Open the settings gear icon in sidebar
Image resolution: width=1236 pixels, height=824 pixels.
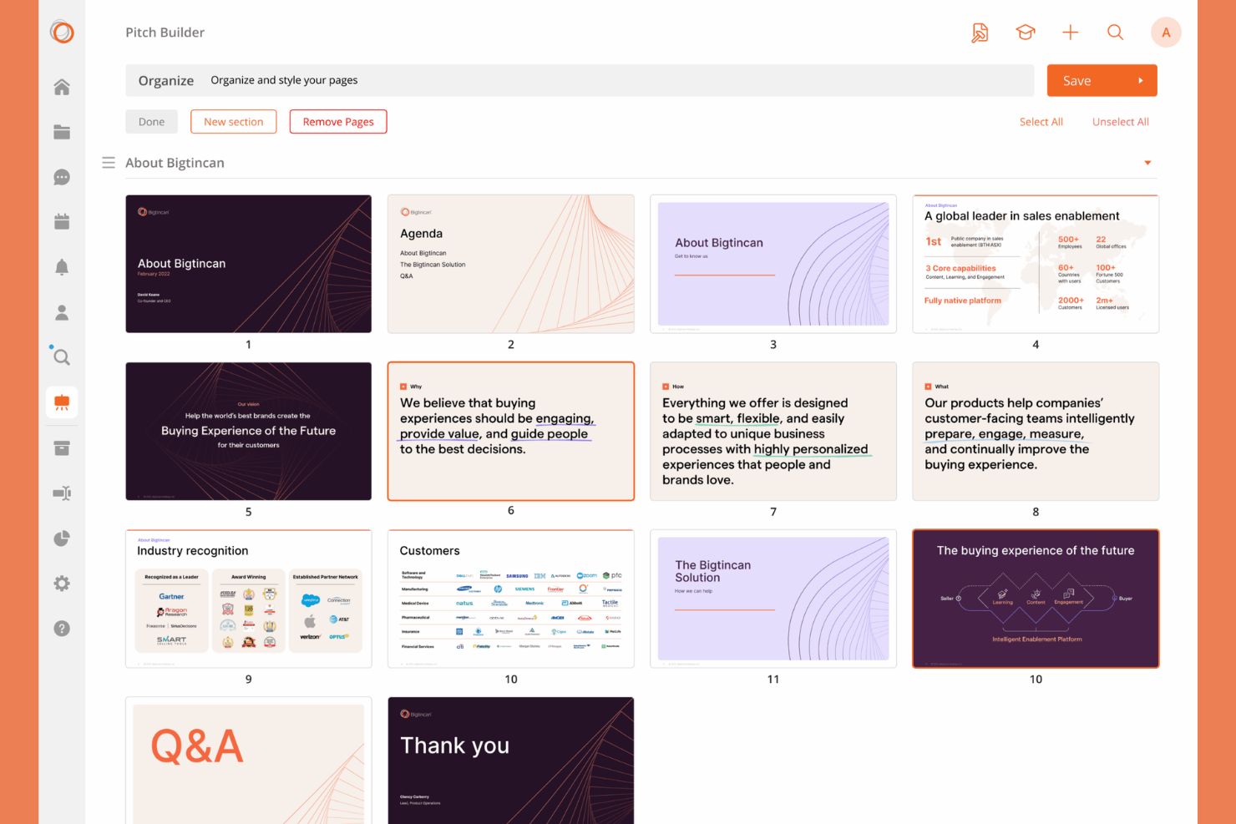tap(62, 584)
